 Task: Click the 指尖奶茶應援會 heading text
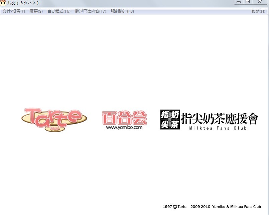(x=220, y=119)
